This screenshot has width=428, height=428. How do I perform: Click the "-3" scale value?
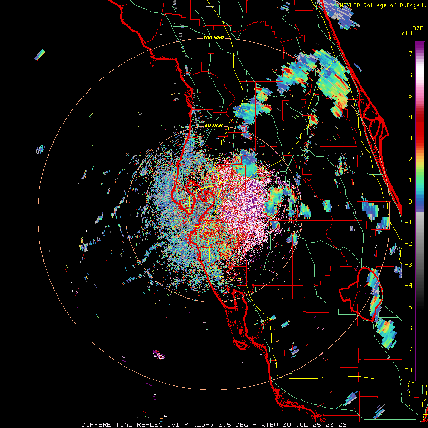click(x=409, y=265)
